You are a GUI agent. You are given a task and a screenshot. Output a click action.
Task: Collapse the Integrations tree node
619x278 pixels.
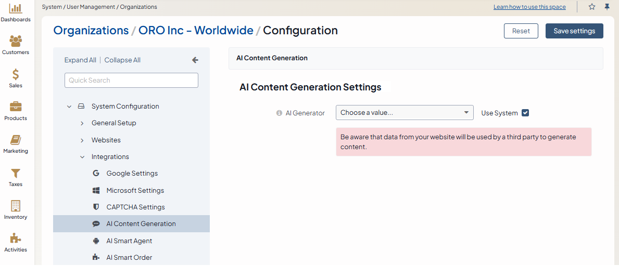pos(82,157)
